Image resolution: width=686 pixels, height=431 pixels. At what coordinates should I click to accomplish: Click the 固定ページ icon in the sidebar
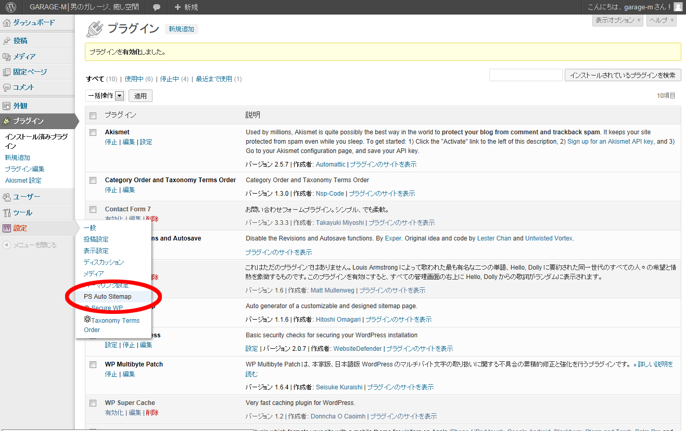pos(7,72)
